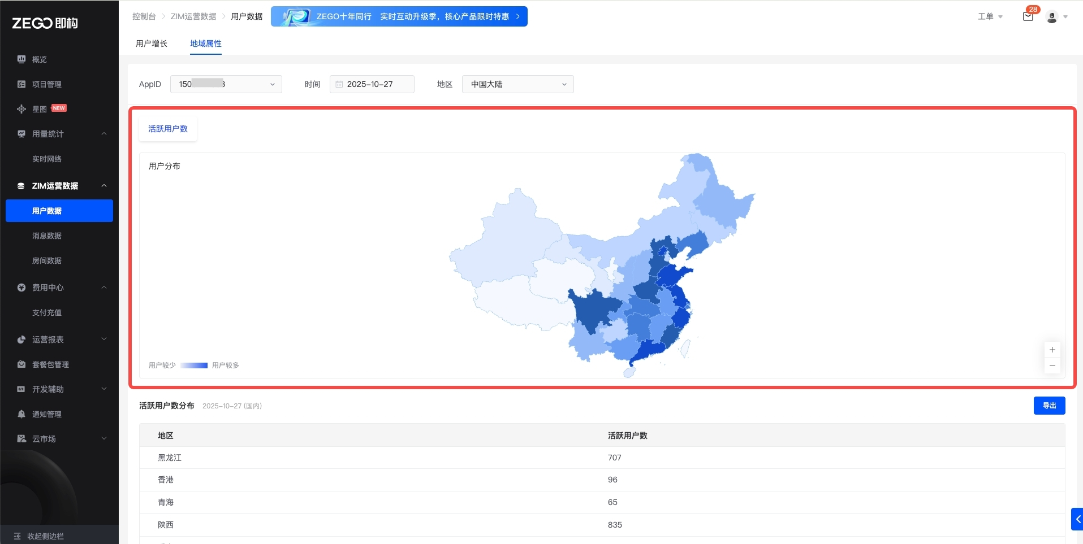
Task: Open 概览 overview in sidebar
Action: [39, 59]
